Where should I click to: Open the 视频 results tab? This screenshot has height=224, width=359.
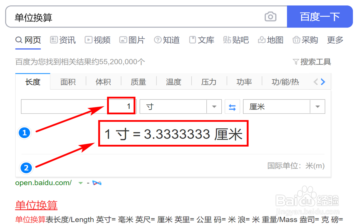(98, 40)
